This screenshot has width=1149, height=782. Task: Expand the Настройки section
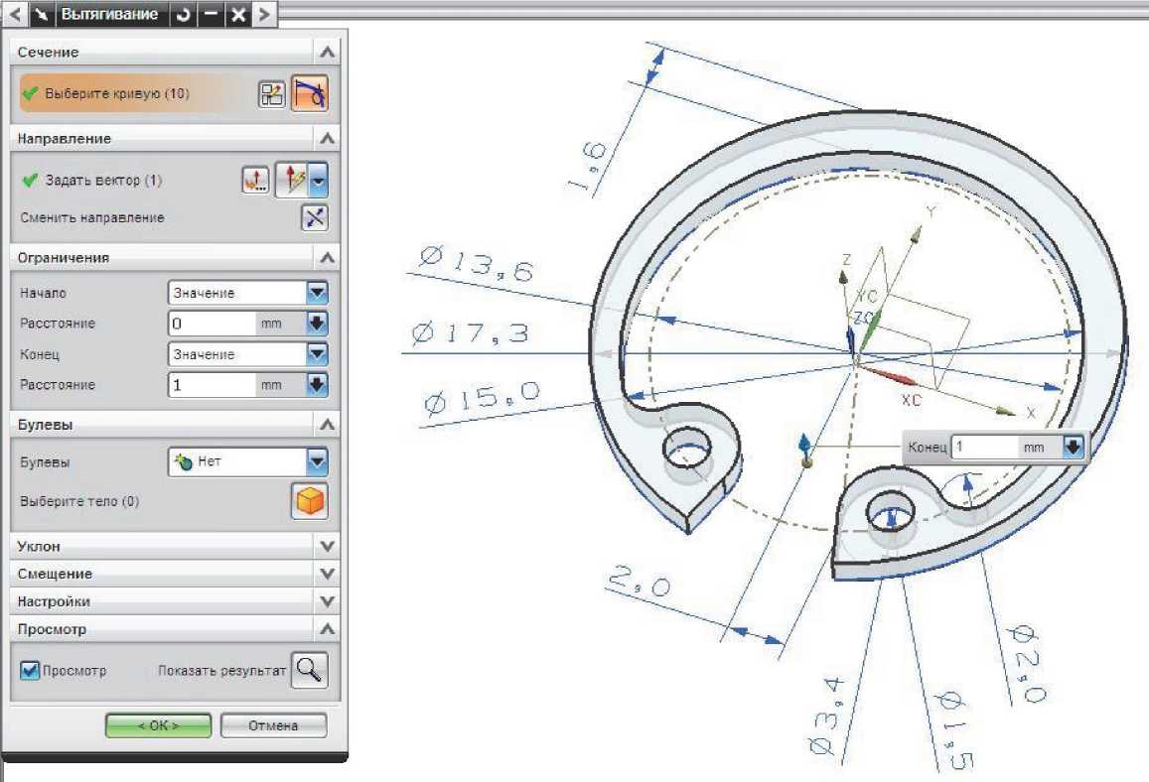pos(326,601)
